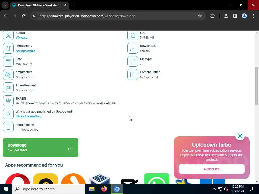Click the Downloads arrow icon
Image resolution: width=259 pixels, height=194 pixels.
[x=133, y=48]
